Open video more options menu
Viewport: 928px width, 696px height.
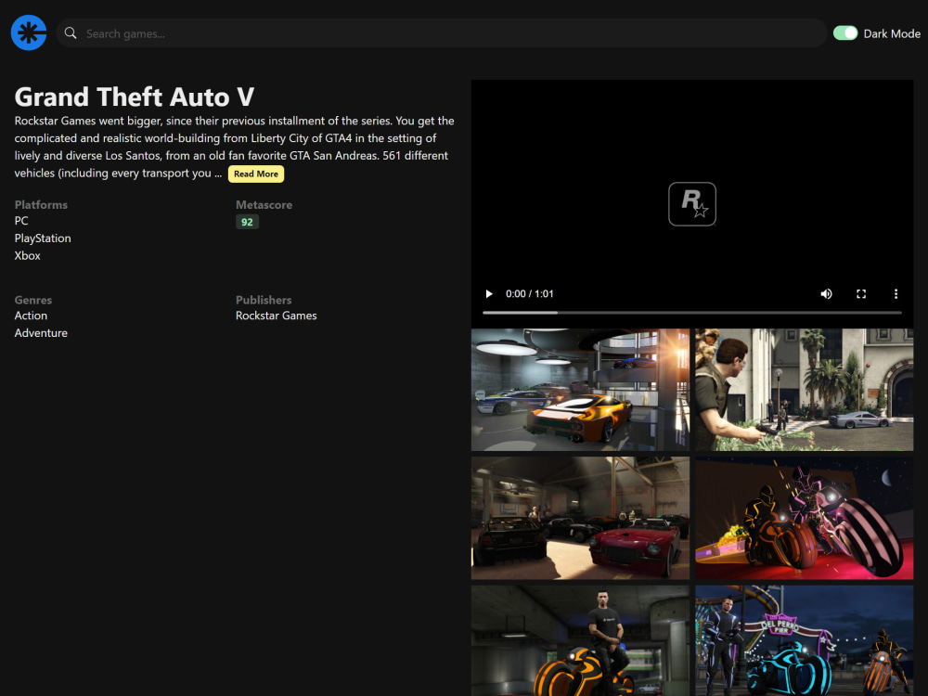coord(896,293)
